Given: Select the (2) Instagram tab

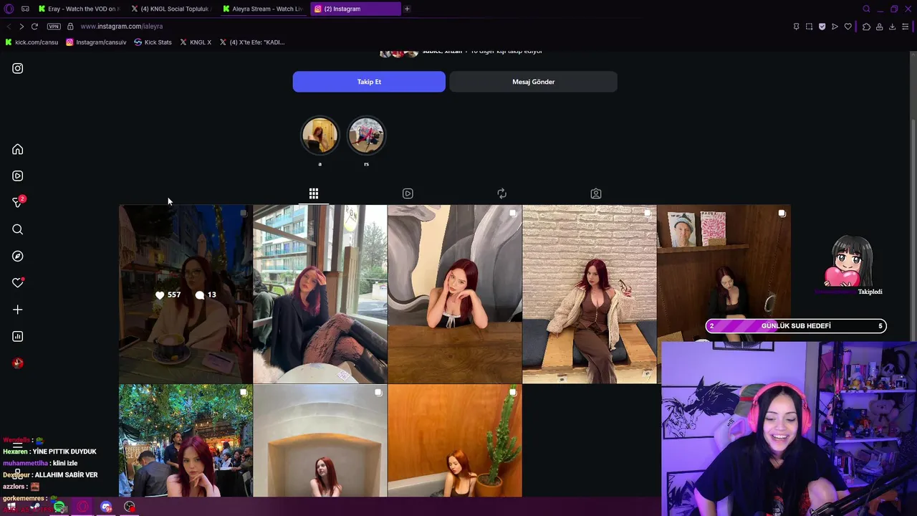Looking at the screenshot, I should 355,9.
